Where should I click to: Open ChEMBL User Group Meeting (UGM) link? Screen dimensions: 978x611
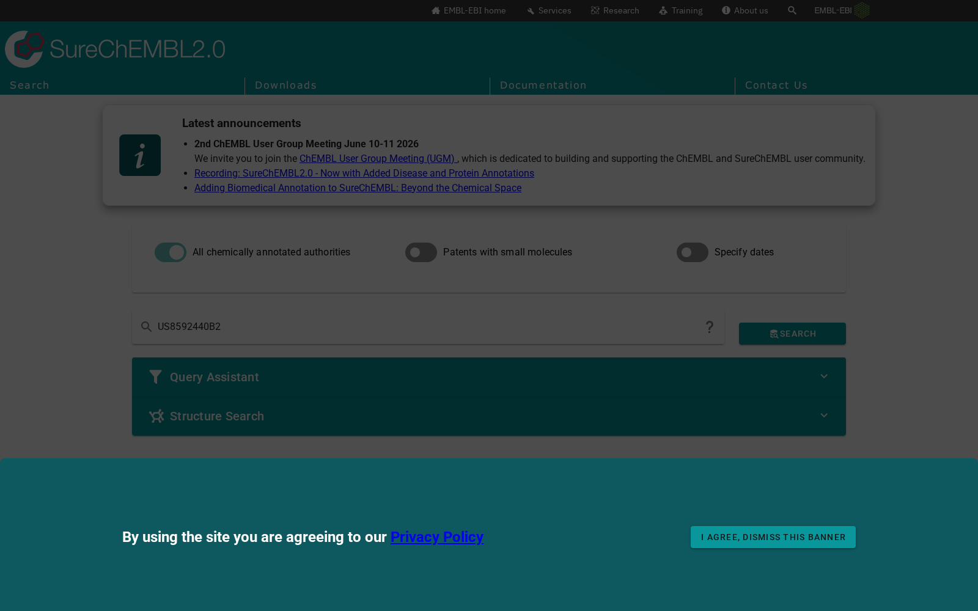[378, 159]
